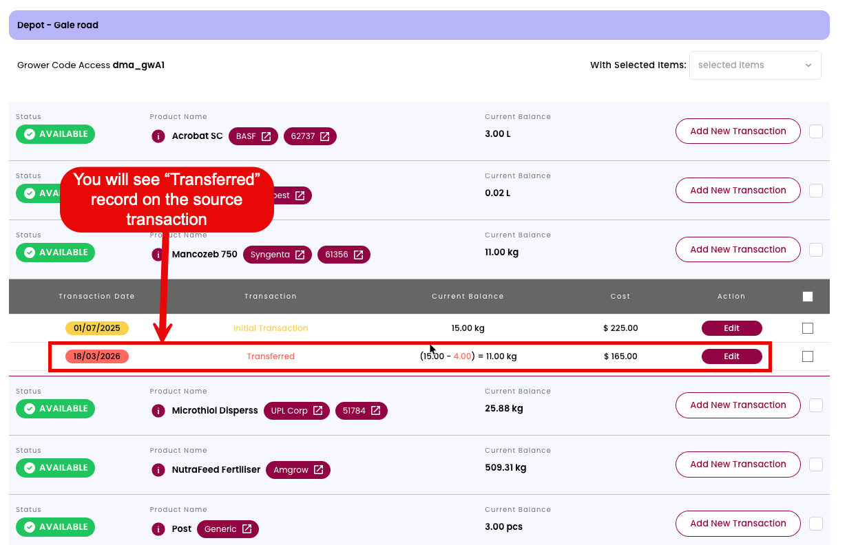847x545 pixels.
Task: Click the info icon beside Acrobat SC
Action: coord(158,136)
